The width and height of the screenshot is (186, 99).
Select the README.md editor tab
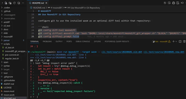click(x=38, y=3)
